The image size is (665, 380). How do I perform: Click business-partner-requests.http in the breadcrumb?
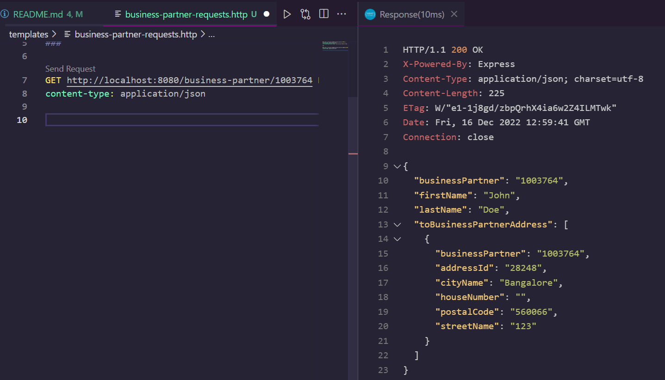point(136,34)
